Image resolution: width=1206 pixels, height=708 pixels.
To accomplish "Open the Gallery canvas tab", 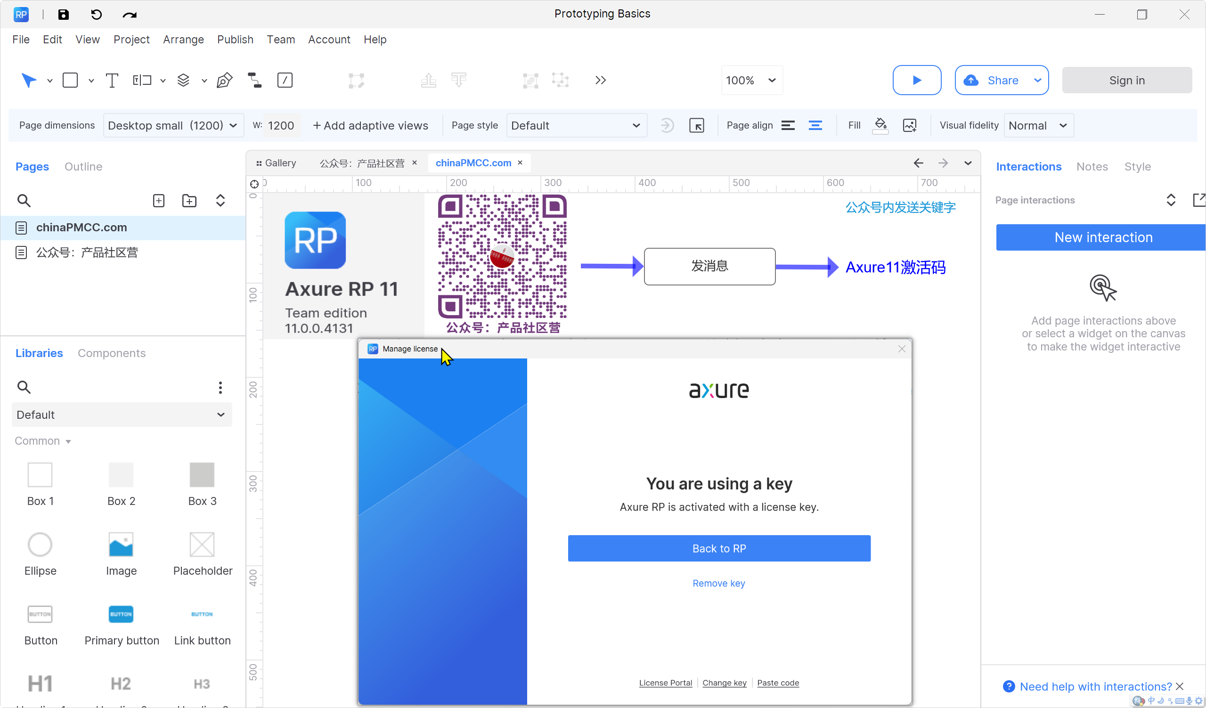I will 276,163.
